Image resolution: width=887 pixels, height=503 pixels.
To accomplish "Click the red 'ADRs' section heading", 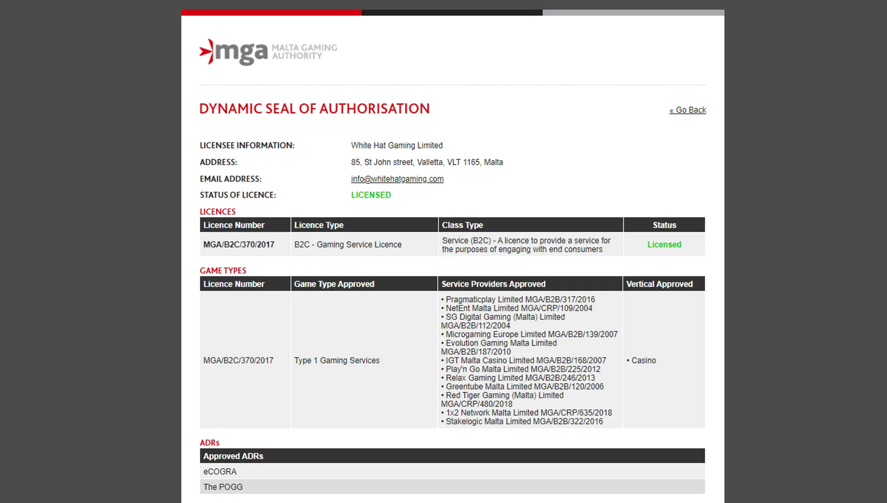I will pyautogui.click(x=209, y=443).
